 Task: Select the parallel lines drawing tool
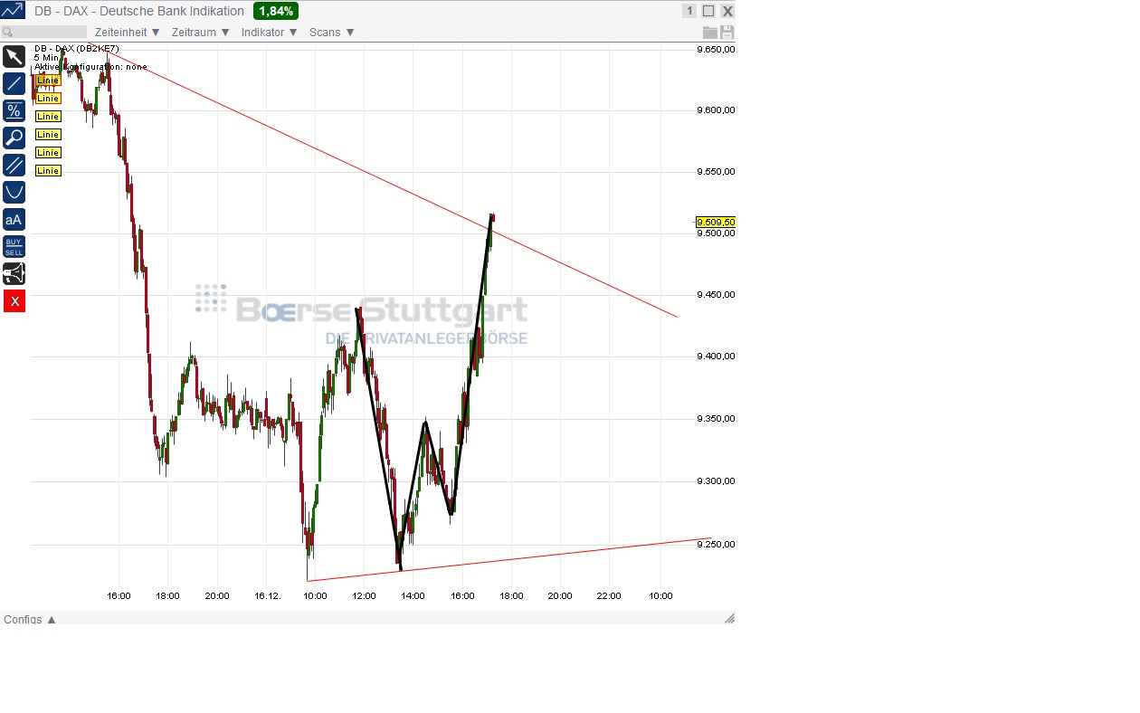(x=14, y=165)
